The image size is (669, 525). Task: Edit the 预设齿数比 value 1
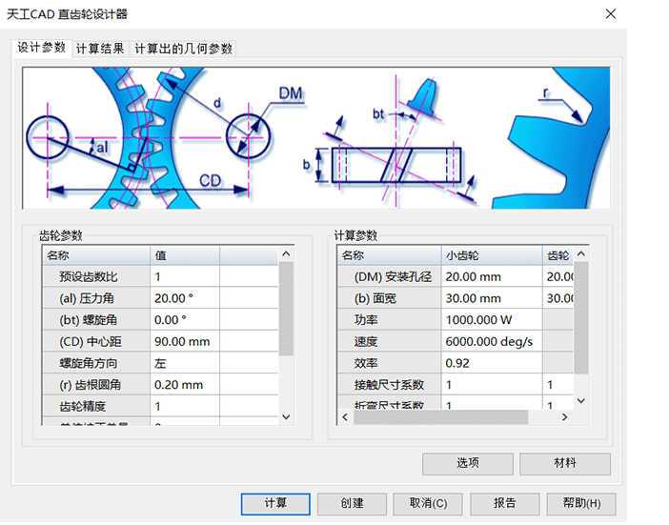(185, 276)
